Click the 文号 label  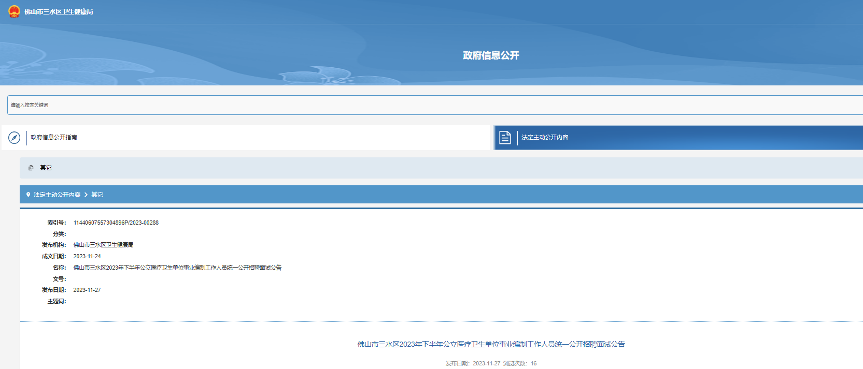(x=59, y=279)
